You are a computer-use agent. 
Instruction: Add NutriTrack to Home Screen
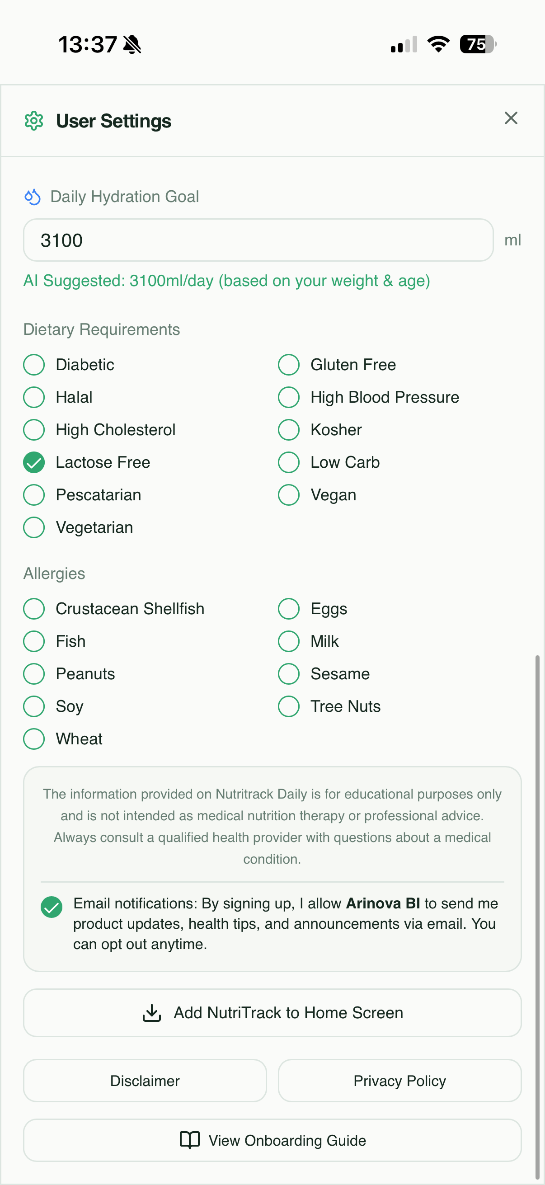click(x=272, y=1012)
